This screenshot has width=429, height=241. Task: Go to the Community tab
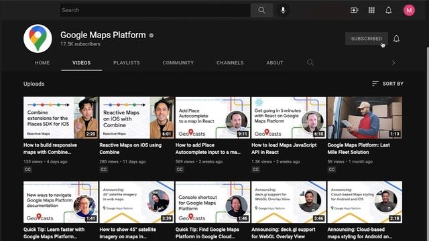(x=178, y=62)
